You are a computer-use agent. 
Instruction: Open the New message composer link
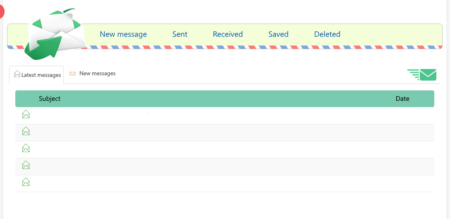tap(123, 34)
